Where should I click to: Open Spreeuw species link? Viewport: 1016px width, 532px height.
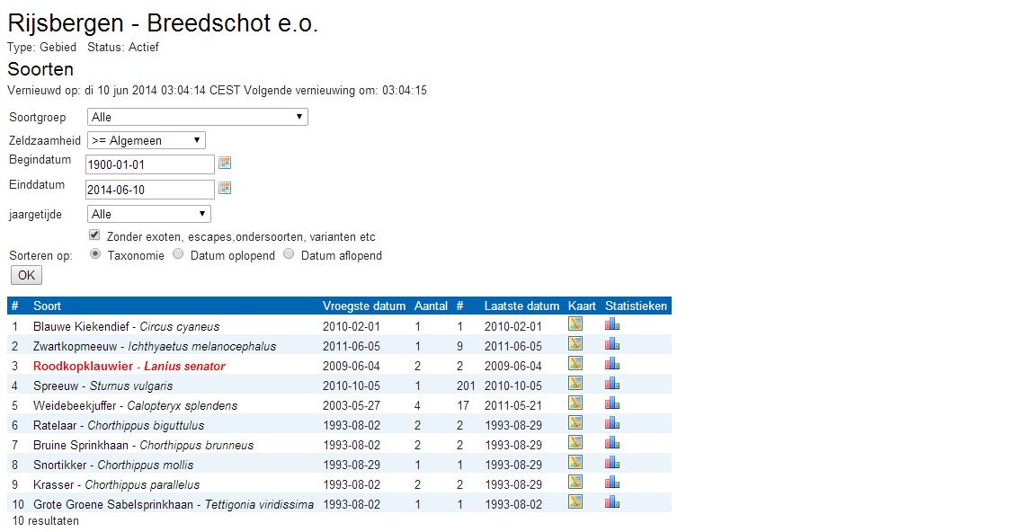click(103, 386)
